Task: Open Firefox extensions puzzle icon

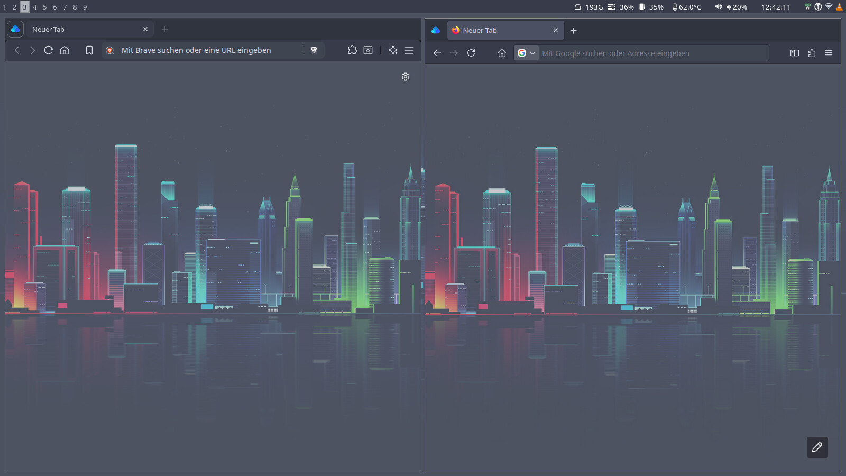Action: click(812, 53)
